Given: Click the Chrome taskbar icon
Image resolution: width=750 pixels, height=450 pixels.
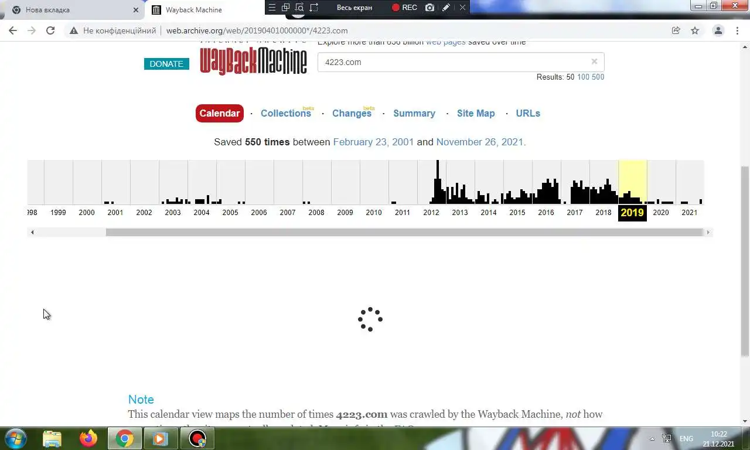Looking at the screenshot, I should (x=124, y=438).
